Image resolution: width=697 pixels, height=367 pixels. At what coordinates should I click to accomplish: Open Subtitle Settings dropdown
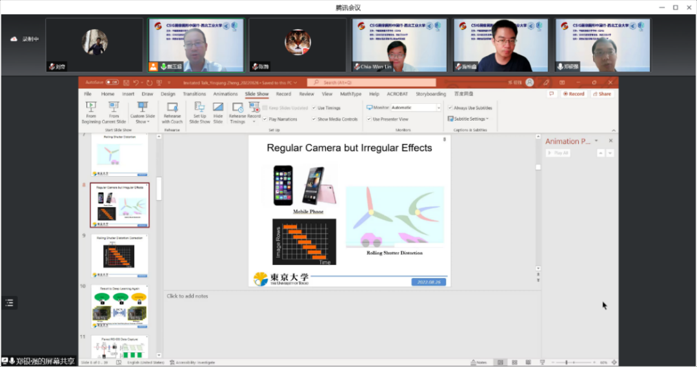(x=468, y=119)
